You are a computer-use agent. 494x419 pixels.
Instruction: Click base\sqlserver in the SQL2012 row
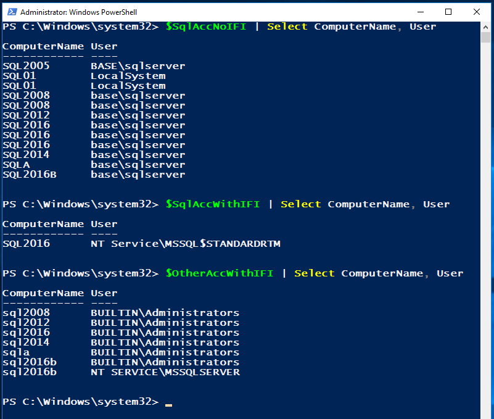138,115
